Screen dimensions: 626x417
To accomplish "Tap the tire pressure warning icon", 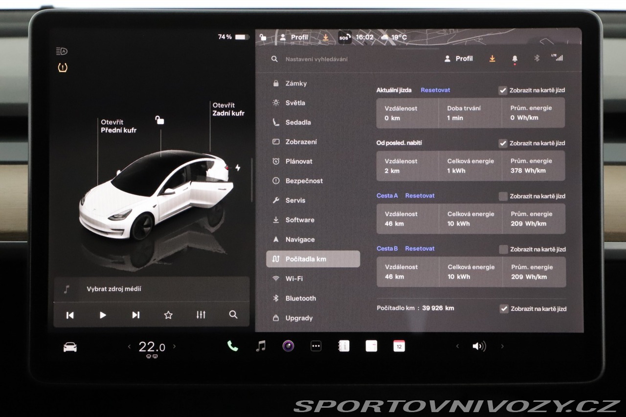I will (63, 67).
